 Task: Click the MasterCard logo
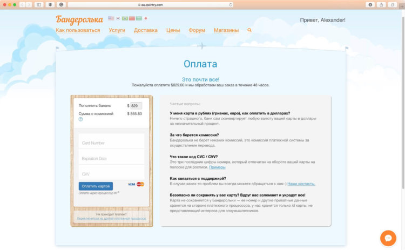[x=140, y=184]
